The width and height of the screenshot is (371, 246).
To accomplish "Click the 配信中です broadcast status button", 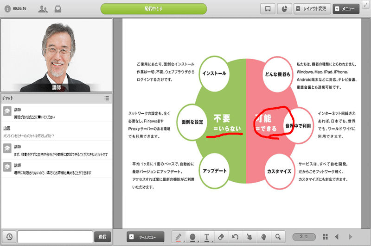I will tap(154, 9).
